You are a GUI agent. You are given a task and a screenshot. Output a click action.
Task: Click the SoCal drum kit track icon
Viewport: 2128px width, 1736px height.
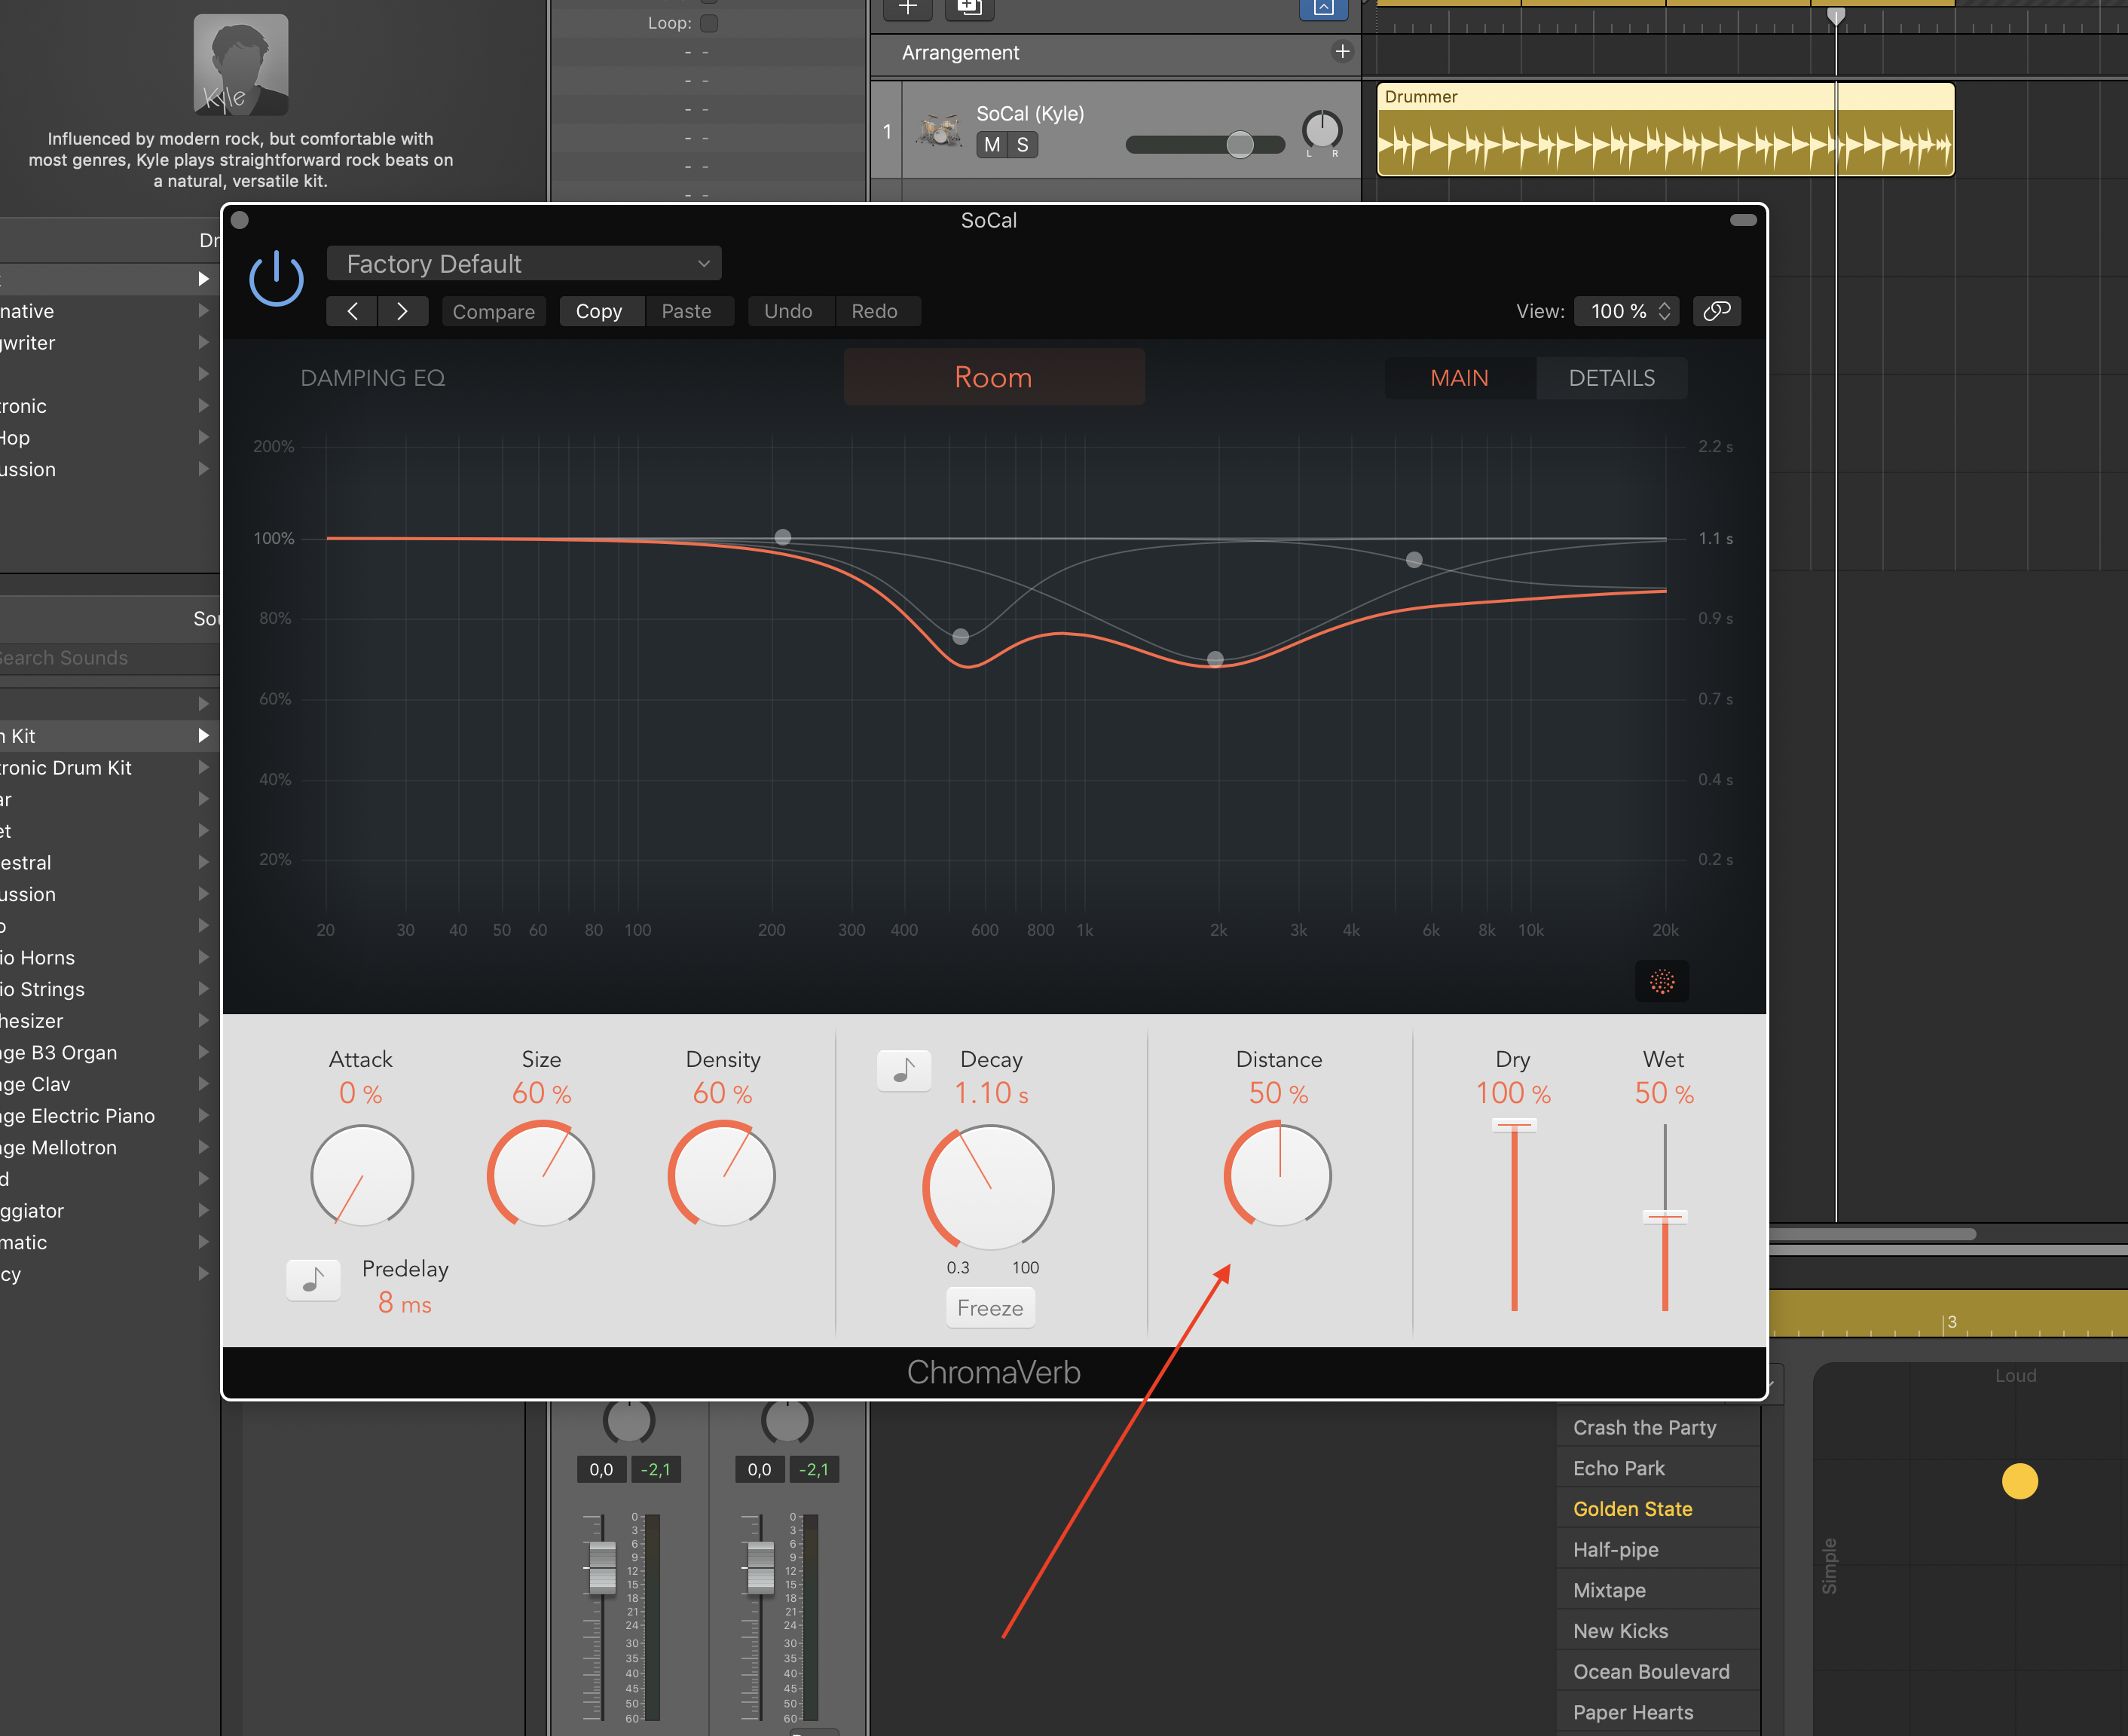tap(938, 130)
